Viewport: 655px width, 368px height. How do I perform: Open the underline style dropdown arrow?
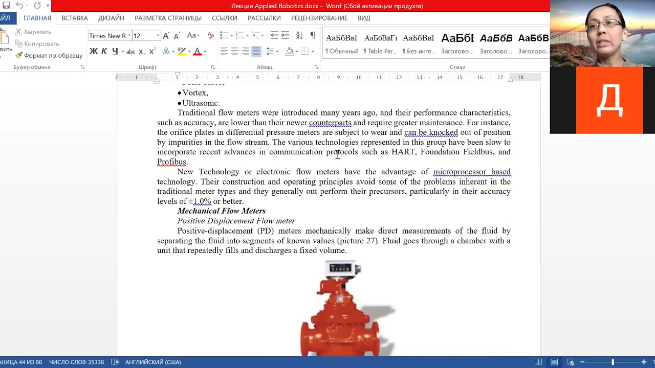pos(122,51)
